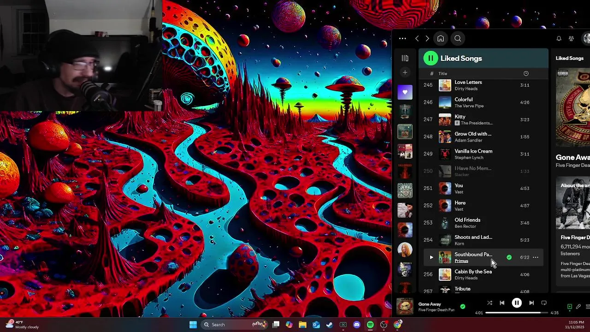The width and height of the screenshot is (590, 332).
Task: Open more options for Southbound Pachyderm row
Action: [536, 257]
